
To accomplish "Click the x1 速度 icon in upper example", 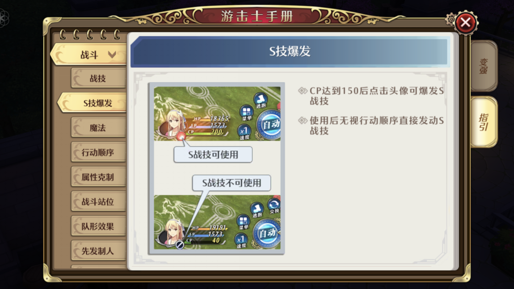I will [244, 132].
